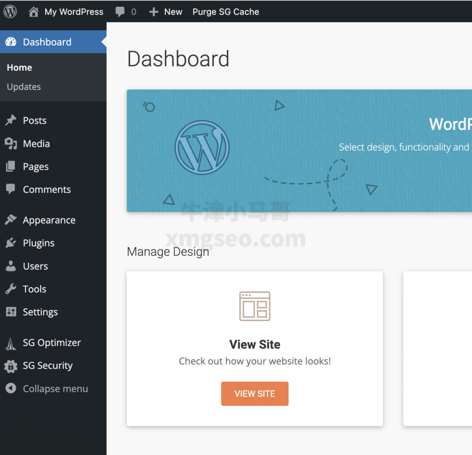Open the Dashboard menu item

coord(53,42)
